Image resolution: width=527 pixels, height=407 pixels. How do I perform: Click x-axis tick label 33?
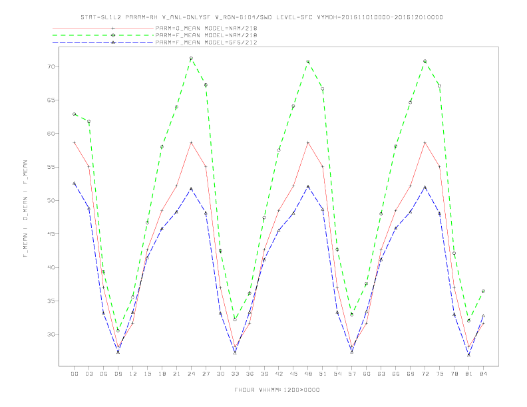[x=235, y=374]
